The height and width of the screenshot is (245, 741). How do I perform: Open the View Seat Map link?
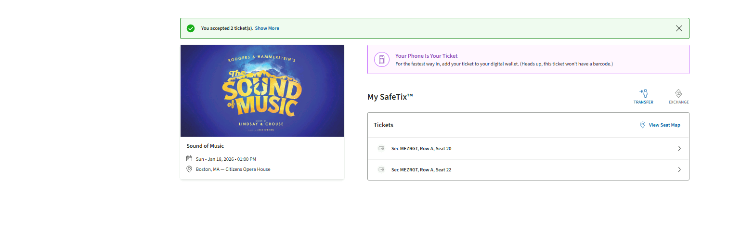[x=664, y=125]
